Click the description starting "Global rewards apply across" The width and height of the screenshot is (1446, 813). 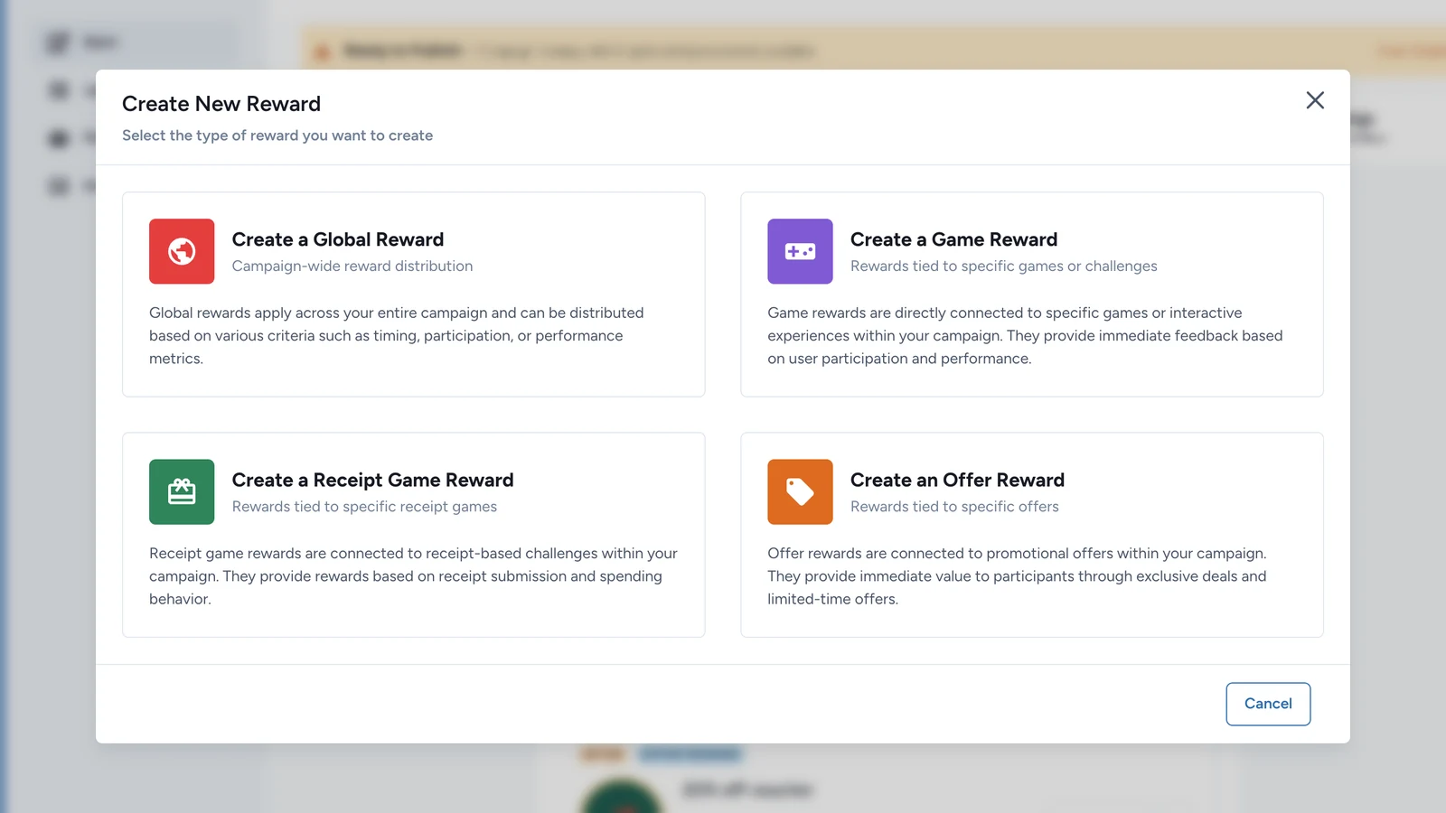pyautogui.click(x=397, y=335)
